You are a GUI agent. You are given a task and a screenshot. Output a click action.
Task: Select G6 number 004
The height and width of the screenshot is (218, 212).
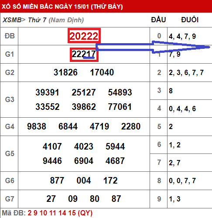point(84,181)
